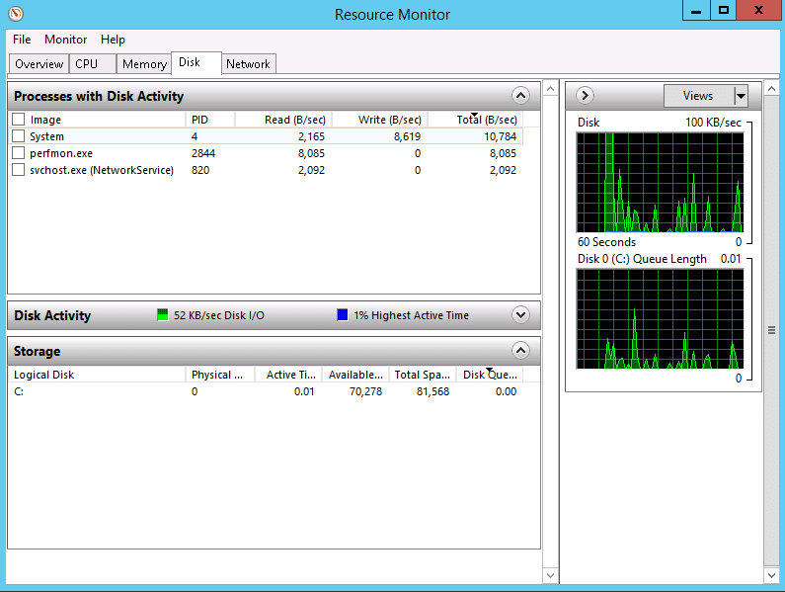Collapse the Processes with Disk Activity section
This screenshot has width=785, height=592.
pyautogui.click(x=520, y=95)
